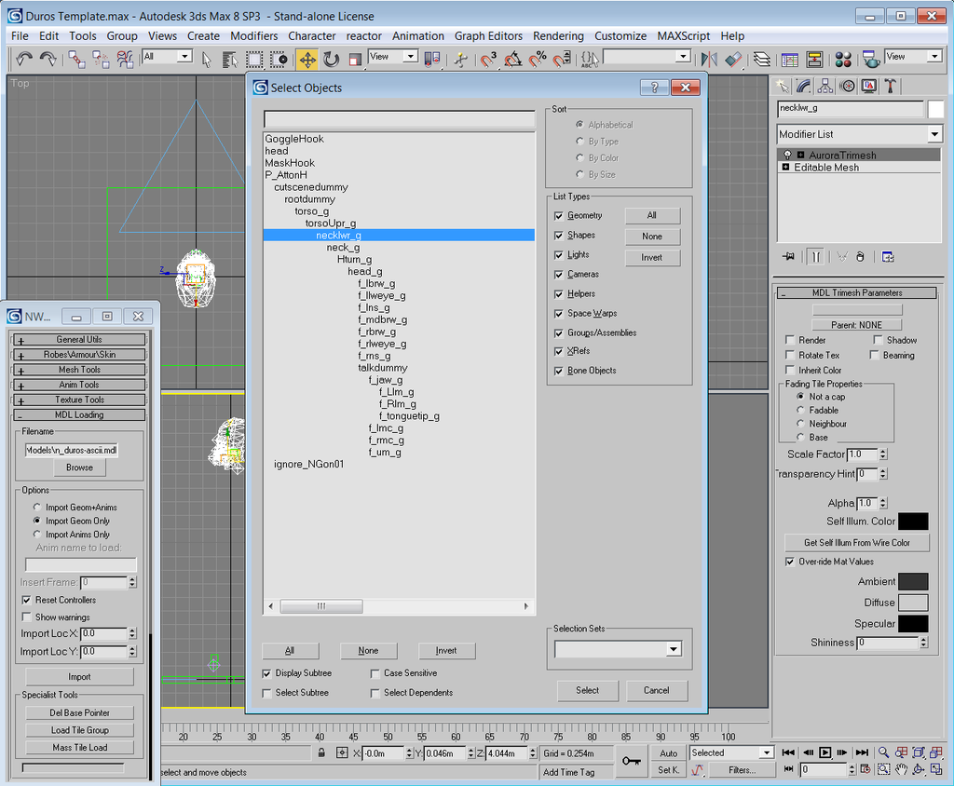Toggle Percent Snap icon
This screenshot has height=786, width=954.
click(x=538, y=59)
